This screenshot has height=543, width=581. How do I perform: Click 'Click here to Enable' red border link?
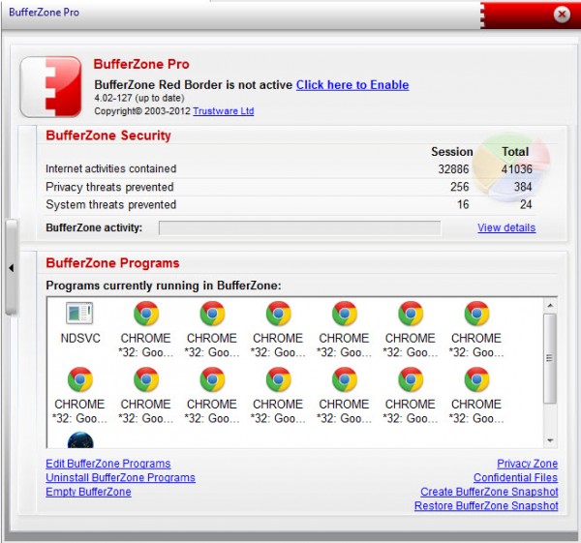(x=352, y=85)
